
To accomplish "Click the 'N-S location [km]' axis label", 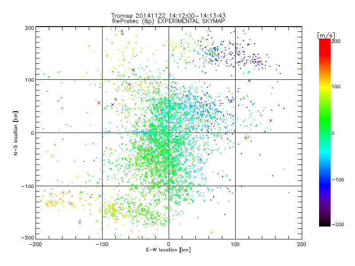I will click(x=16, y=133).
